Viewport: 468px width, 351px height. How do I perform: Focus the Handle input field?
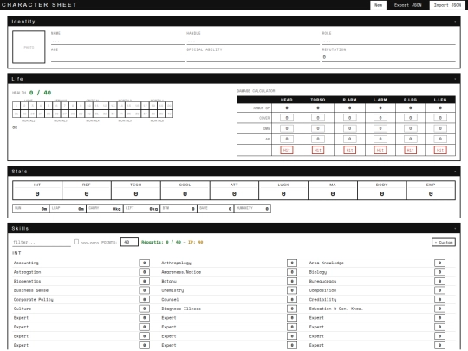tap(253, 42)
